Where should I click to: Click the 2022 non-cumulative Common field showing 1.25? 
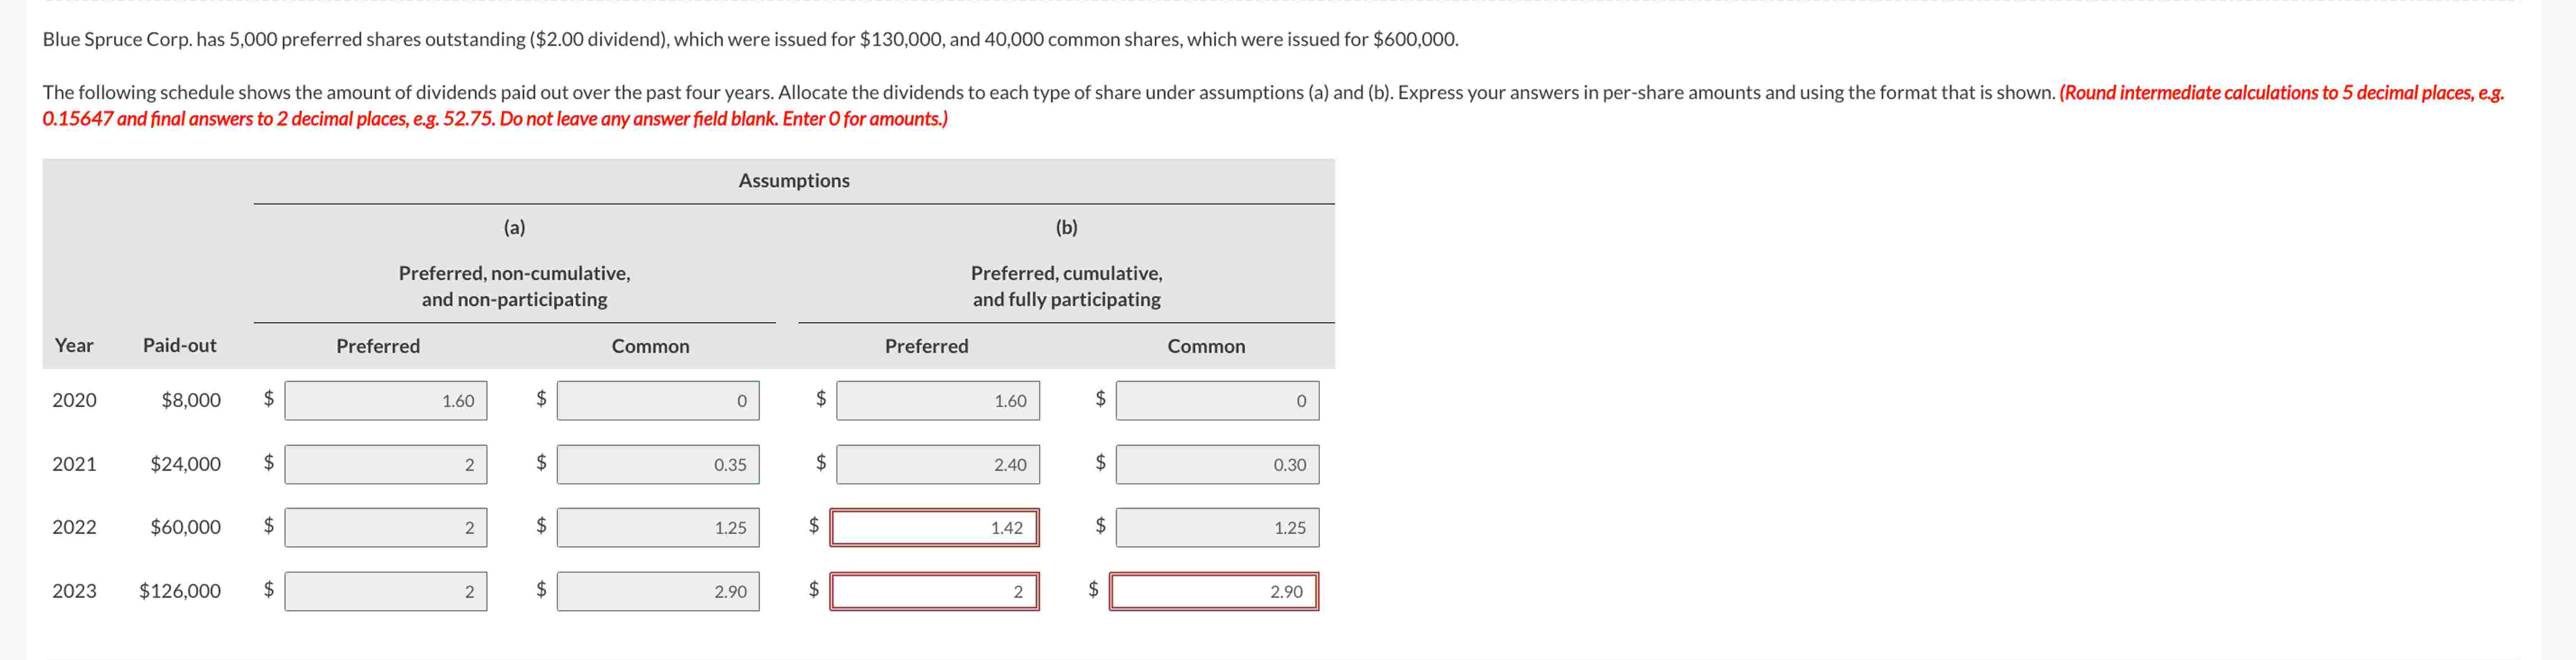point(657,527)
